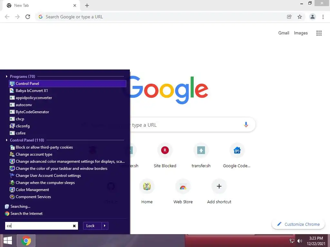This screenshot has width=330, height=247.
Task: Open Control Panel from the search results
Action: point(68,84)
